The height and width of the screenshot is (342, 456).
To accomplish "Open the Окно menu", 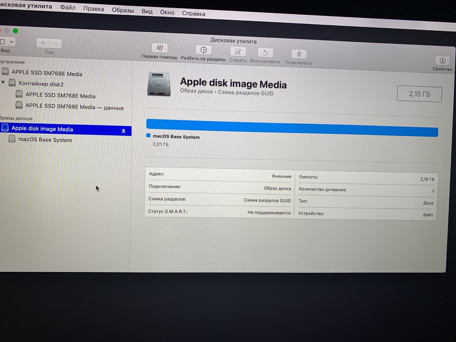I will coord(167,12).
